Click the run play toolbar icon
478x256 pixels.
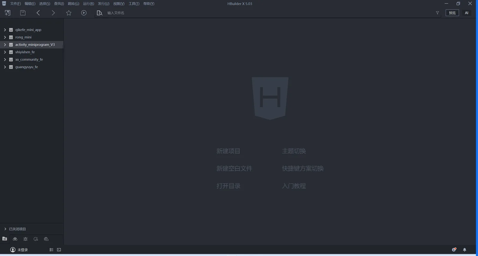tap(84, 13)
